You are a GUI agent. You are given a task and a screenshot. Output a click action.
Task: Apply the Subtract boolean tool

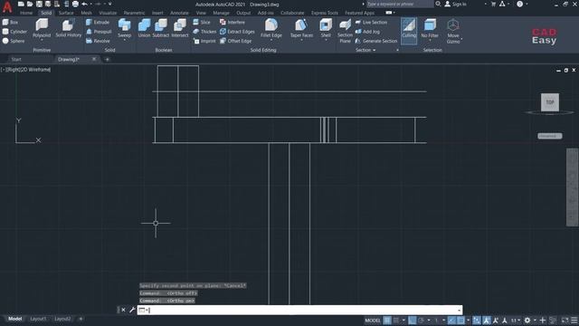click(x=161, y=28)
